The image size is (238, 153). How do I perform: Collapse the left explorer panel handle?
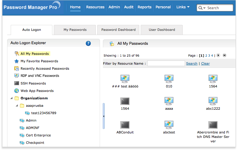coord(104,116)
